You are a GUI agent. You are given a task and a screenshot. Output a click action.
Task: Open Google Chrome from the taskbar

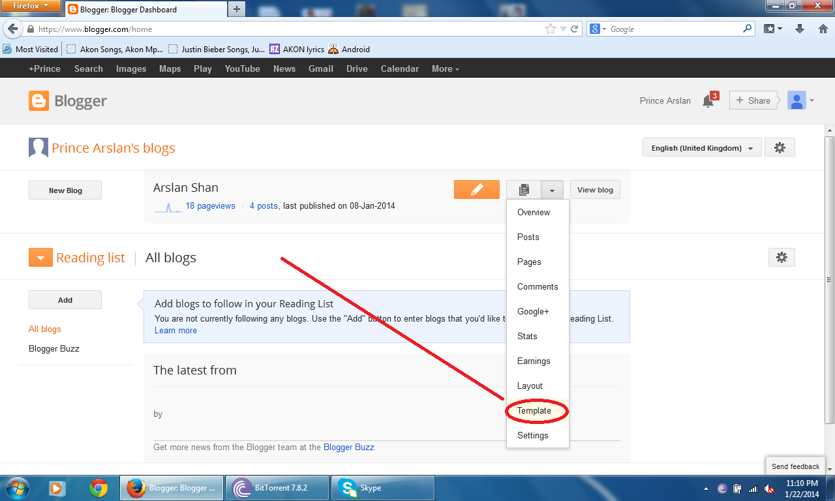99,488
